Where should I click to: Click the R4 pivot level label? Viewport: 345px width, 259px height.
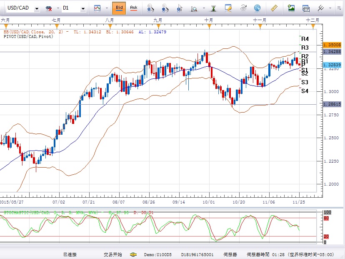305,39
